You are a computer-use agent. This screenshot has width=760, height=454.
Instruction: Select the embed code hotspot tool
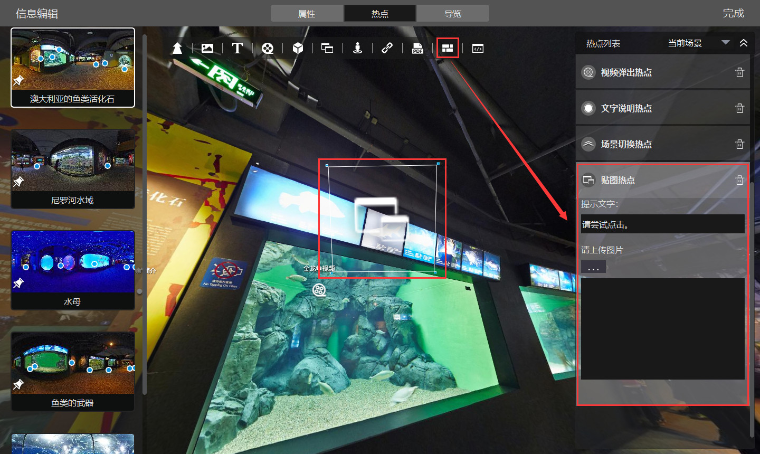click(x=478, y=49)
